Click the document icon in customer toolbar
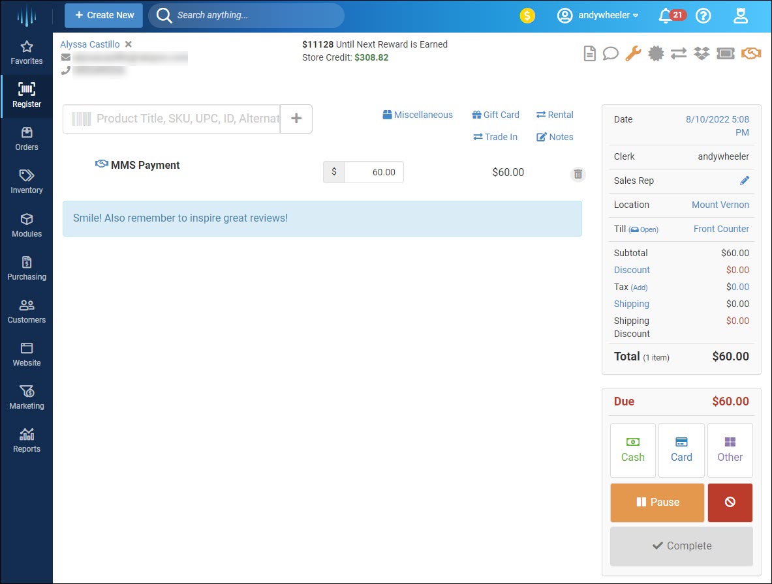The width and height of the screenshot is (772, 584). click(589, 53)
